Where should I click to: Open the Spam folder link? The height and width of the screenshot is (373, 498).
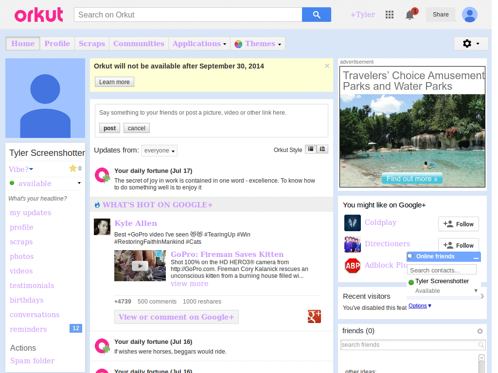click(33, 361)
